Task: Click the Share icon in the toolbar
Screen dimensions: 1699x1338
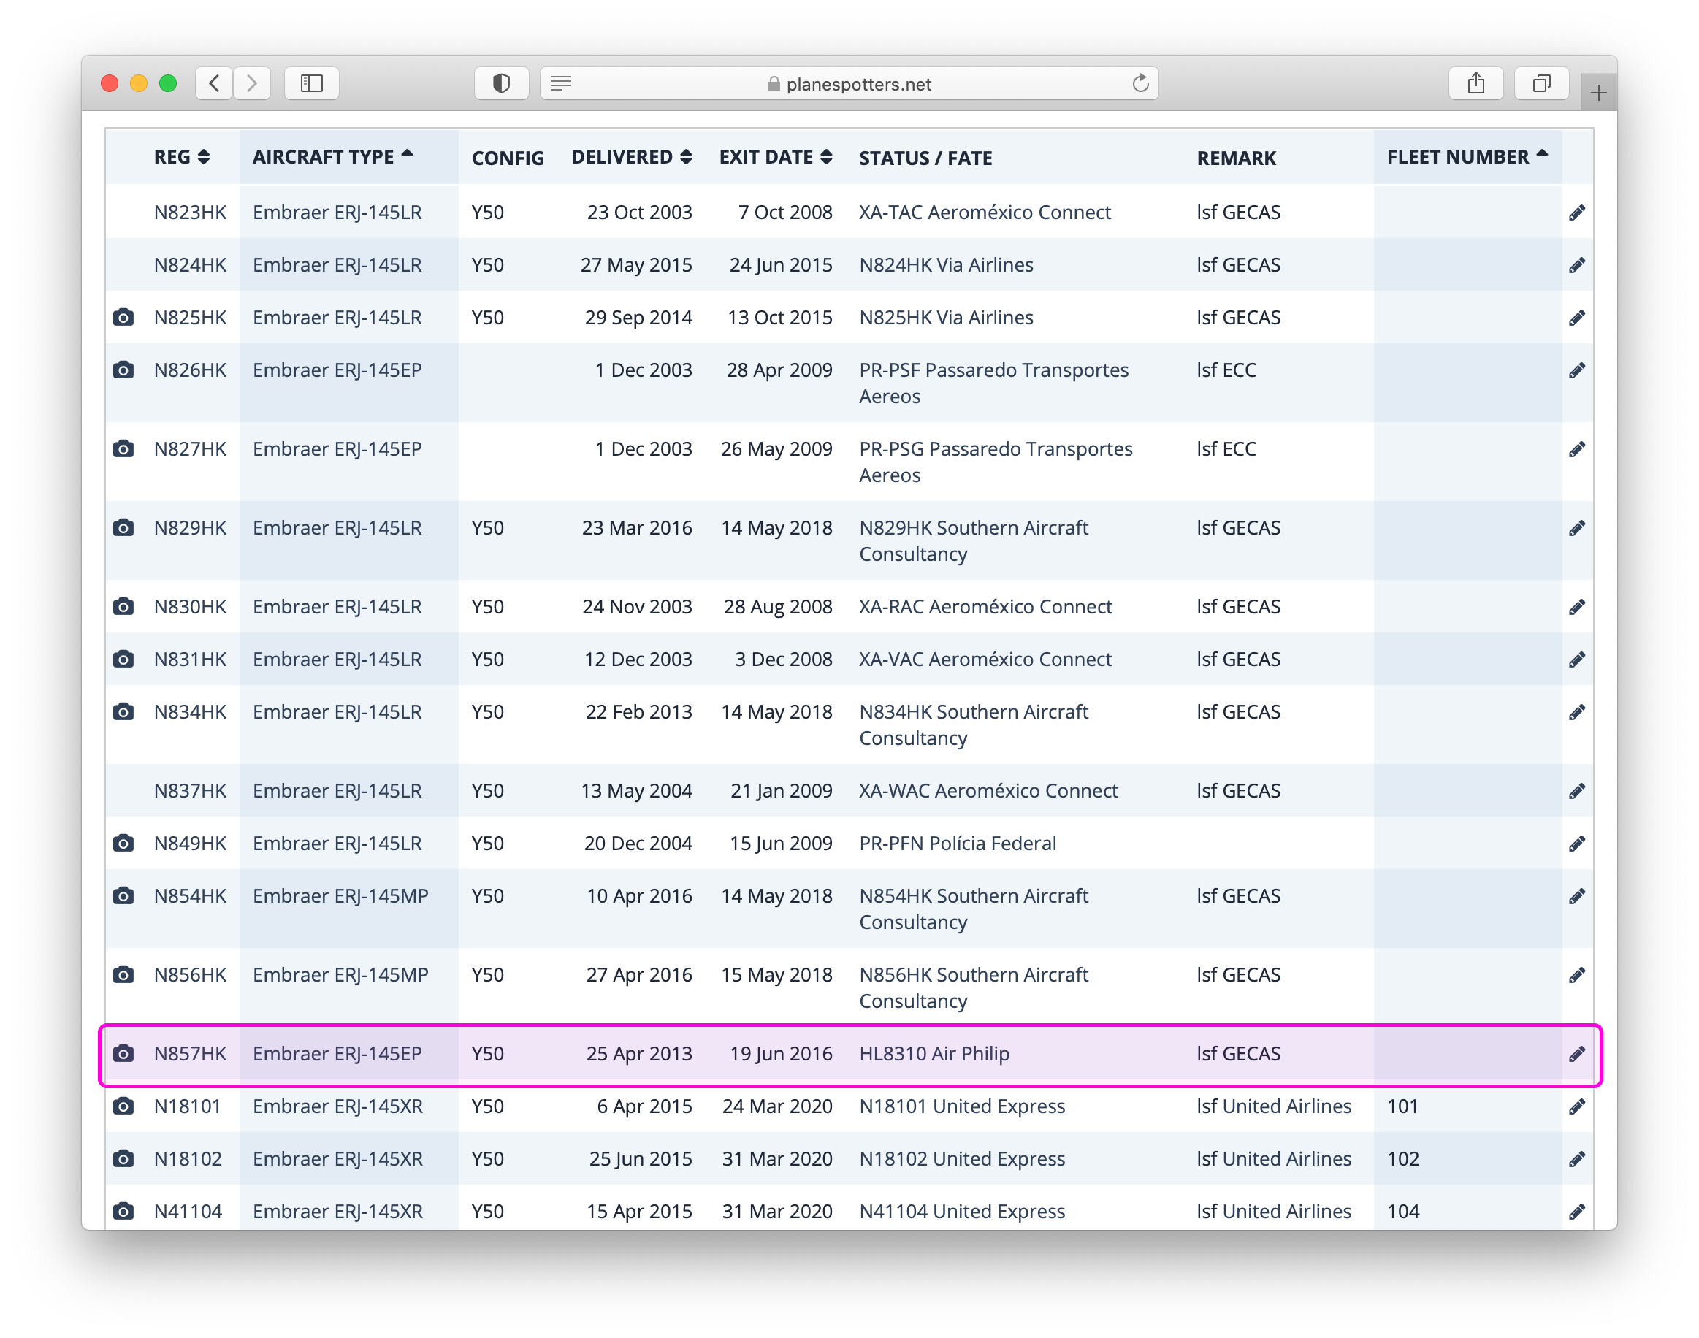Action: pyautogui.click(x=1475, y=84)
